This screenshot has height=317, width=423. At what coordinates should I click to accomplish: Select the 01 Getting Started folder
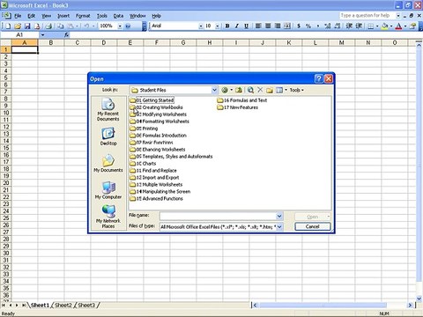(x=152, y=100)
